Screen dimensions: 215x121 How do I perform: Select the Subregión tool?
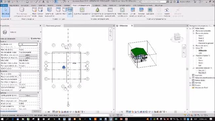(x=150, y=11)
